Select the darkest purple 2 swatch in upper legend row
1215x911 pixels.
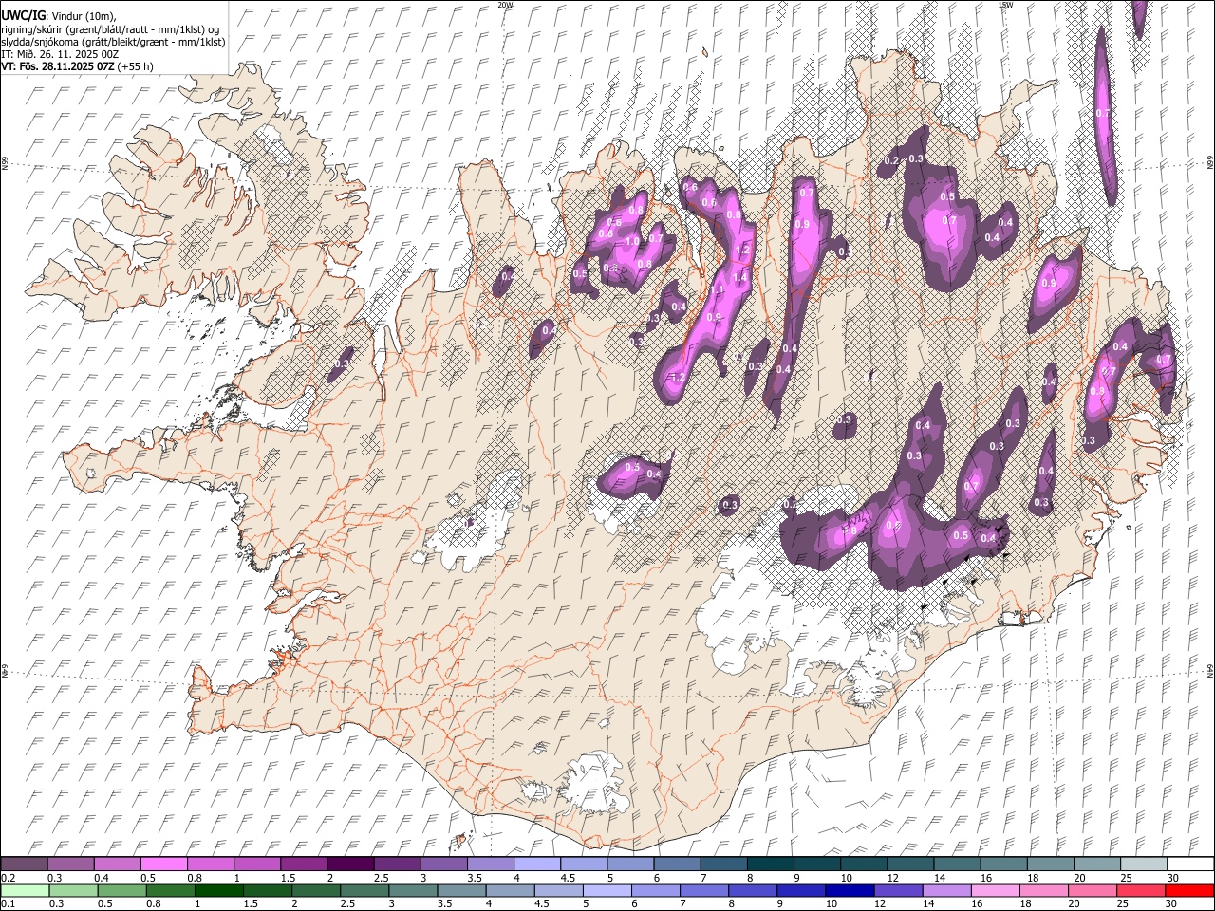coord(350,864)
